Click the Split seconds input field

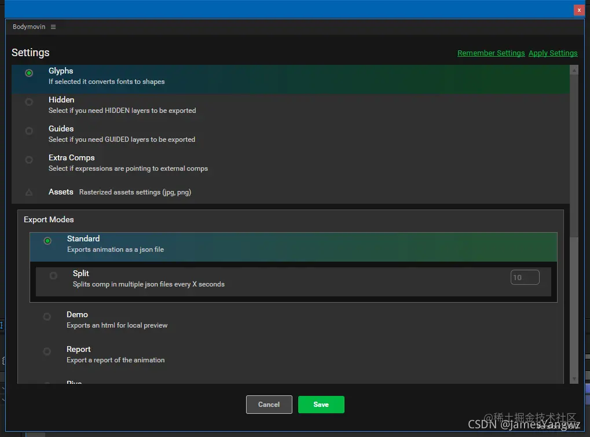[525, 278]
